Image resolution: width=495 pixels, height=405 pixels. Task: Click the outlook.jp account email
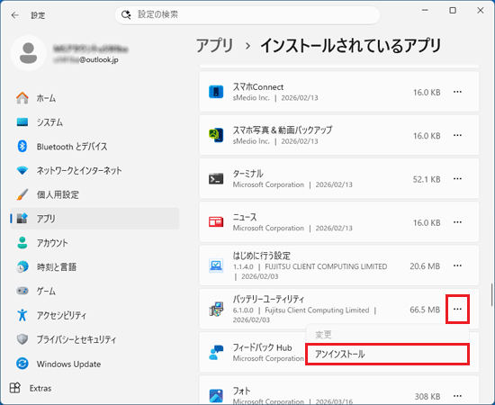coord(85,59)
